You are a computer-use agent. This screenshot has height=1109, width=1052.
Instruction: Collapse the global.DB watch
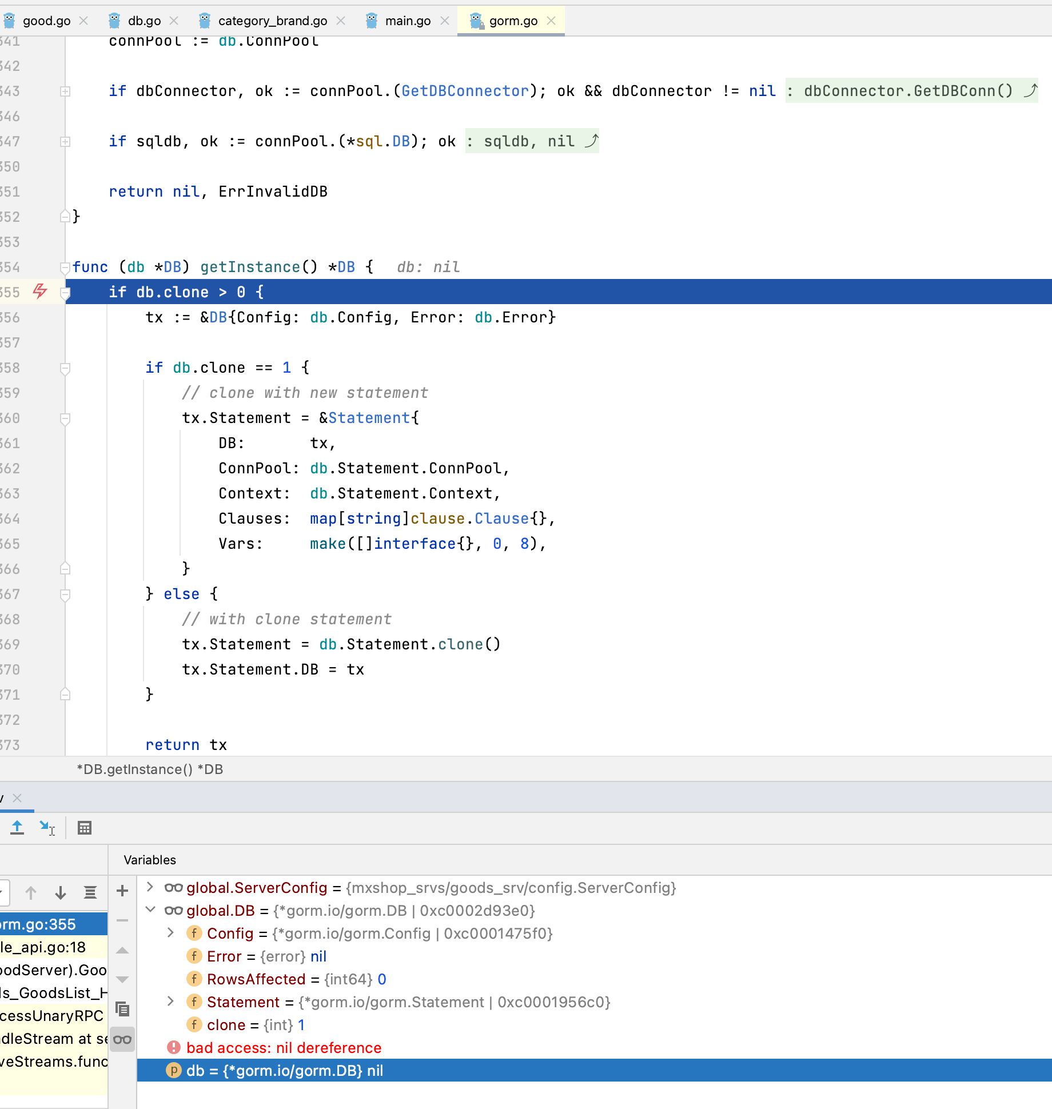(150, 909)
